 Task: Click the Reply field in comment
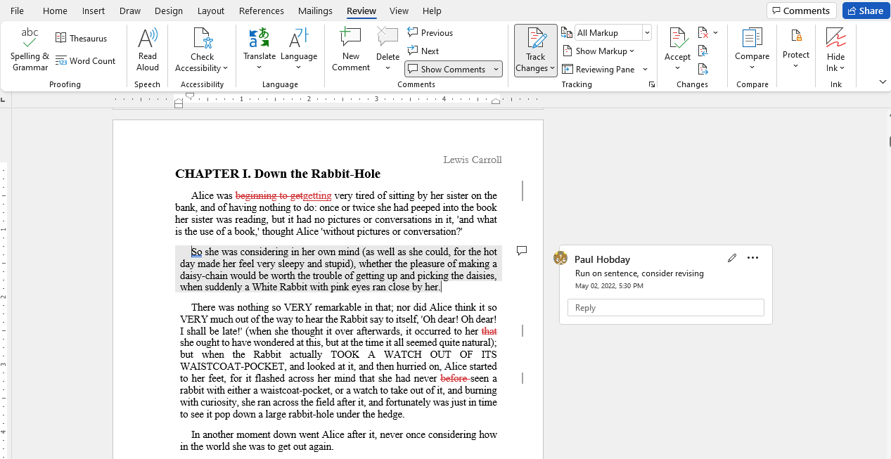click(665, 308)
